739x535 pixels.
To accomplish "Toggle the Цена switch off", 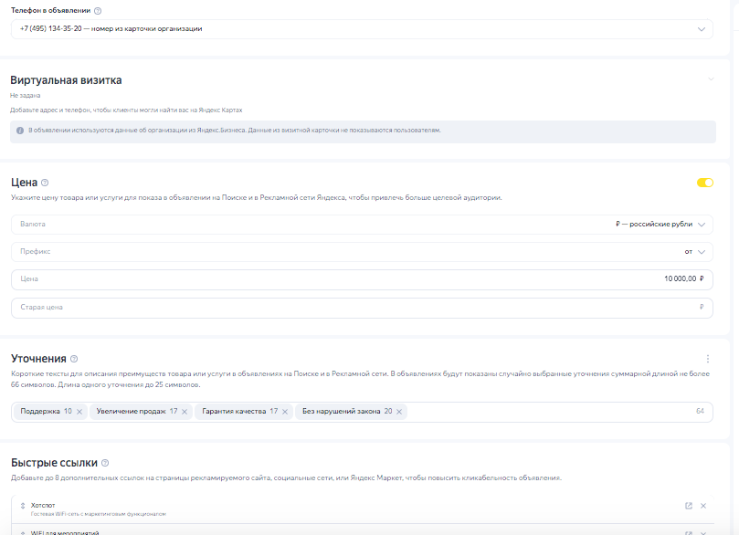I will point(705,183).
